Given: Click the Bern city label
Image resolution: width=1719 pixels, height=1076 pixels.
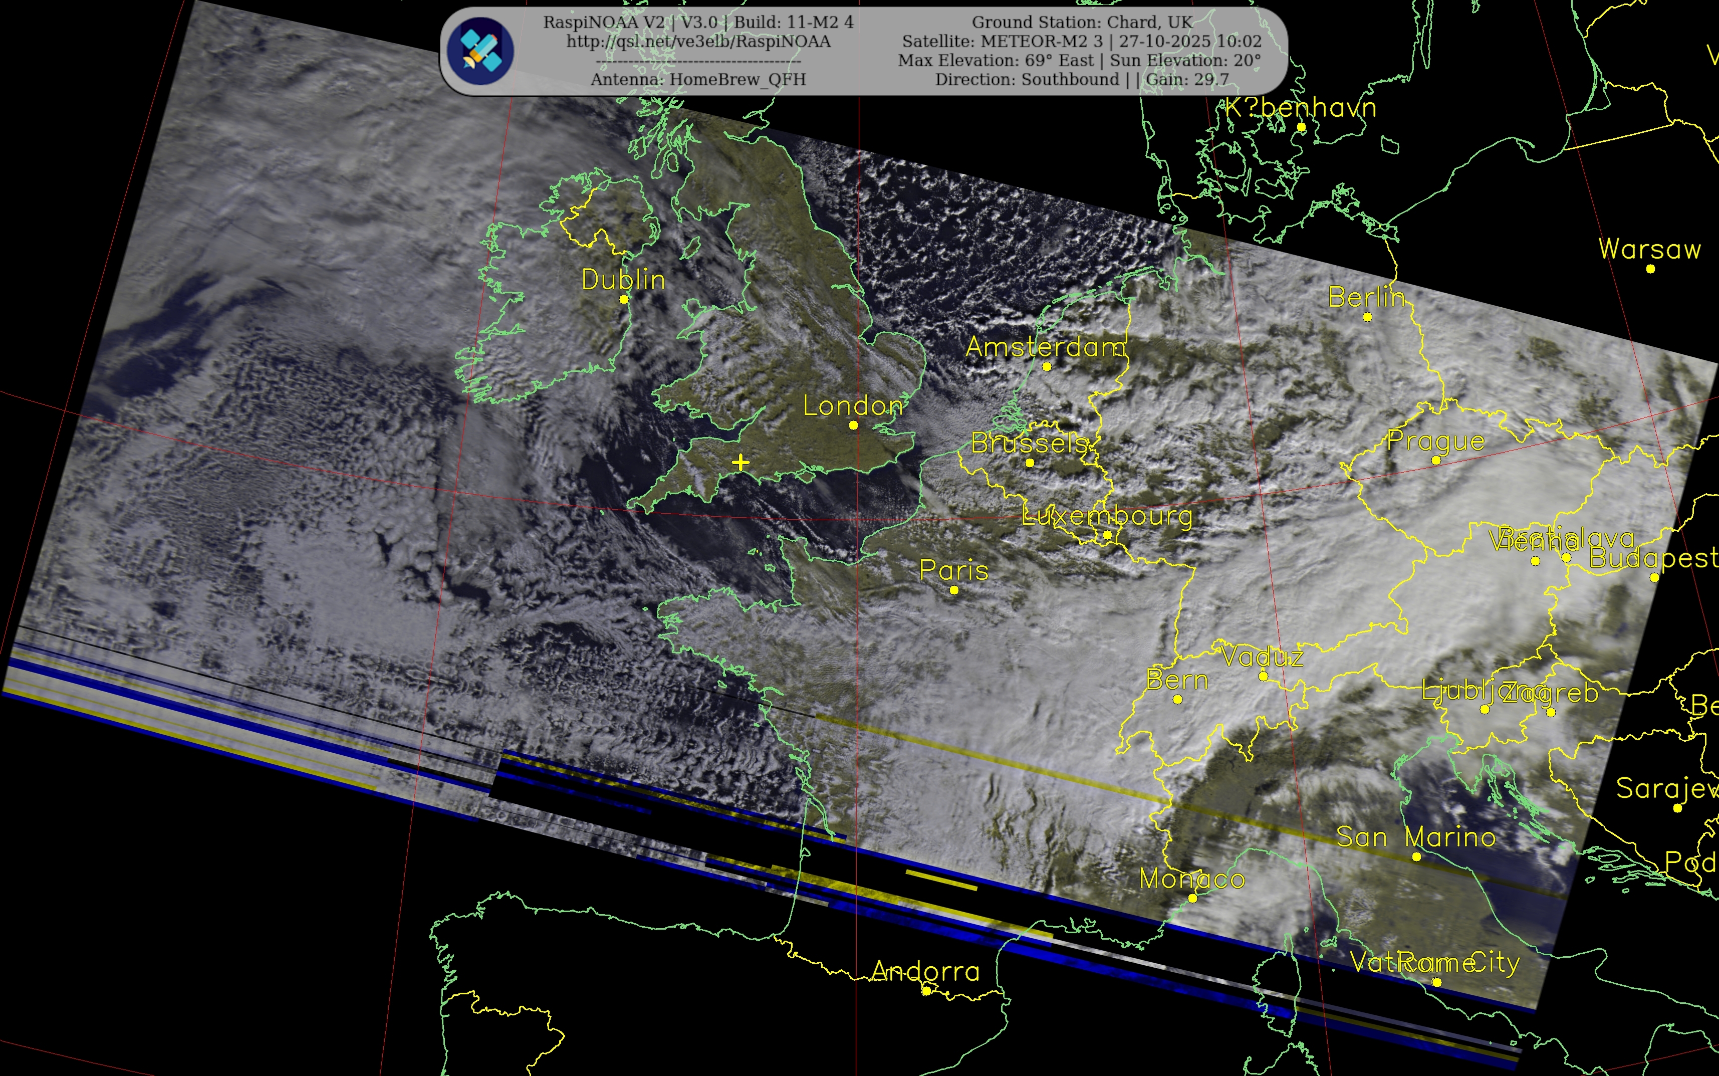Looking at the screenshot, I should pyautogui.click(x=1177, y=680).
